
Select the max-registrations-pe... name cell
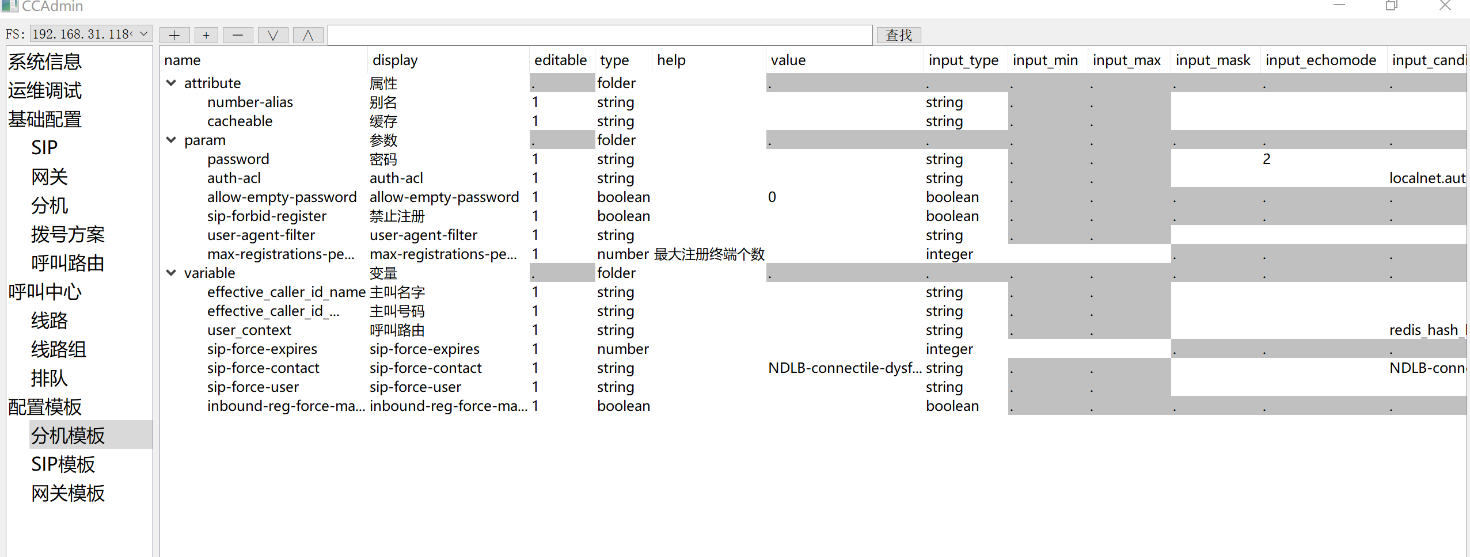280,254
